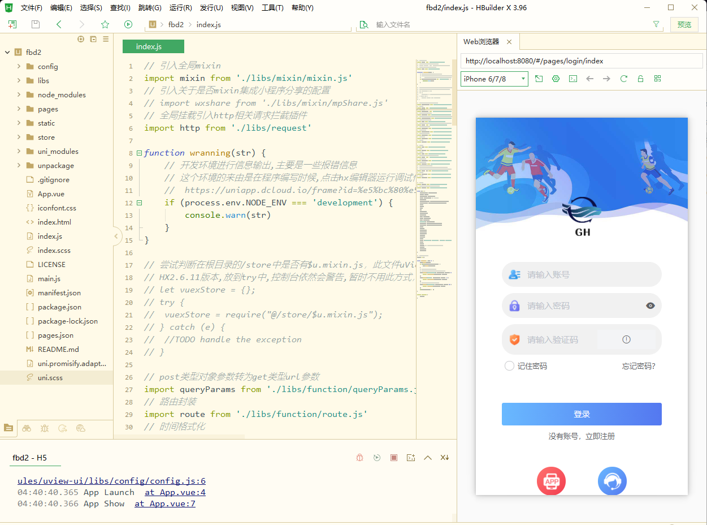
Task: Click the blue customer service headset icon
Action: (x=612, y=481)
